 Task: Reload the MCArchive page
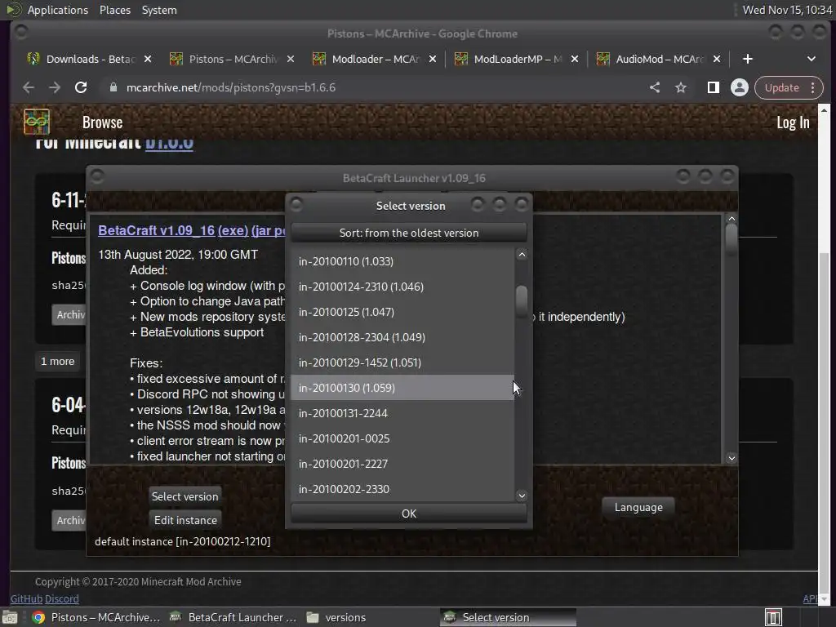pyautogui.click(x=81, y=87)
